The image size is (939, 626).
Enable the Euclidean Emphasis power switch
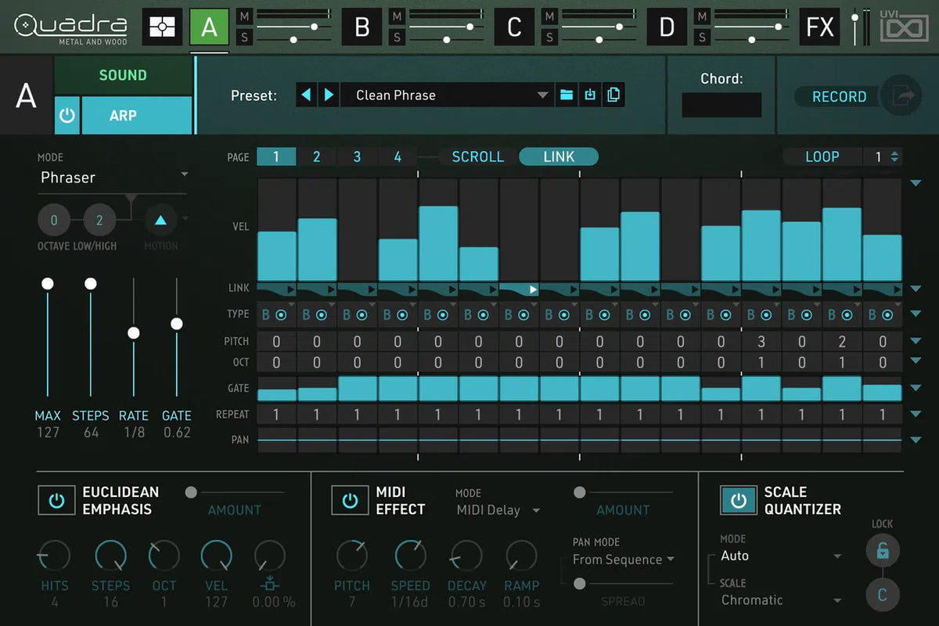coord(56,501)
